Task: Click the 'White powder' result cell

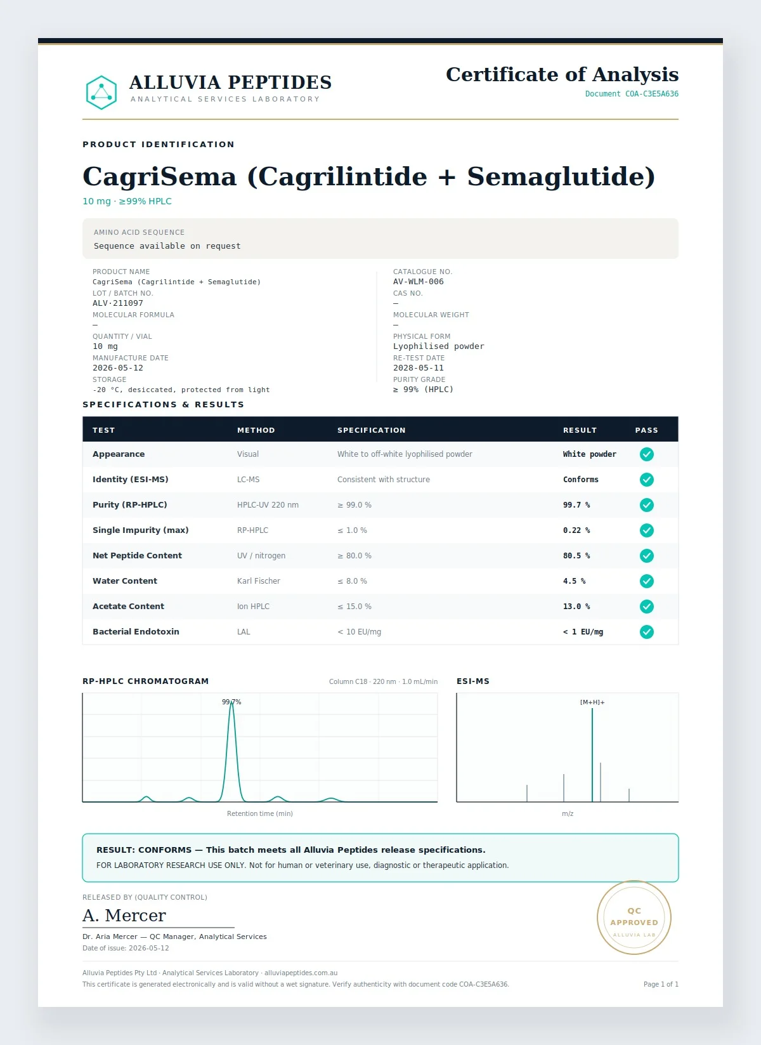Action: (590, 454)
